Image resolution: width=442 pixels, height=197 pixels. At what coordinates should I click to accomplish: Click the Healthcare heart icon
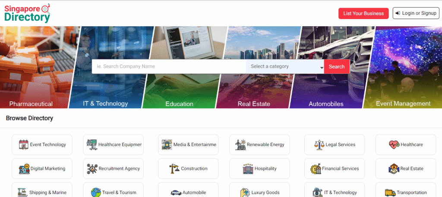(x=394, y=145)
